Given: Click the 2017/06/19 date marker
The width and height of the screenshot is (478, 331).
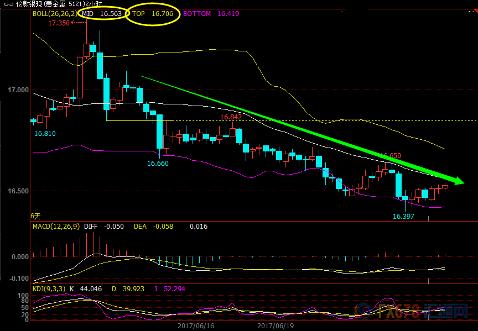Looking at the screenshot, I should coord(275,326).
